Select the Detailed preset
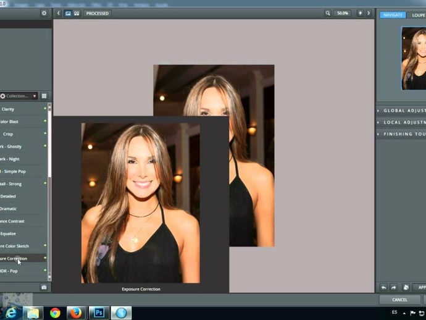The width and height of the screenshot is (426, 320). 23,196
